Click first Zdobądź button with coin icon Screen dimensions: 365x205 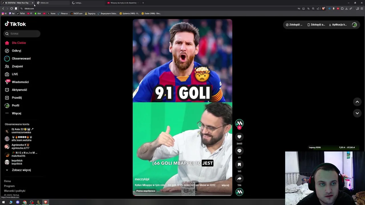point(294,25)
